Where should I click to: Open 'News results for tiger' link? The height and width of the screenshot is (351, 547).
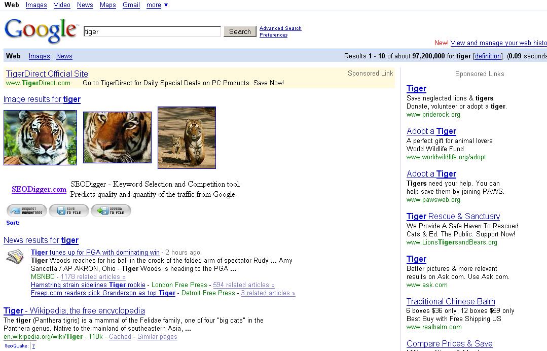41,240
